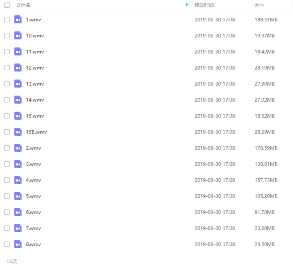Screen dimensions: 293x264
Task: Open the file name 14.wmv
Action: (x=35, y=100)
